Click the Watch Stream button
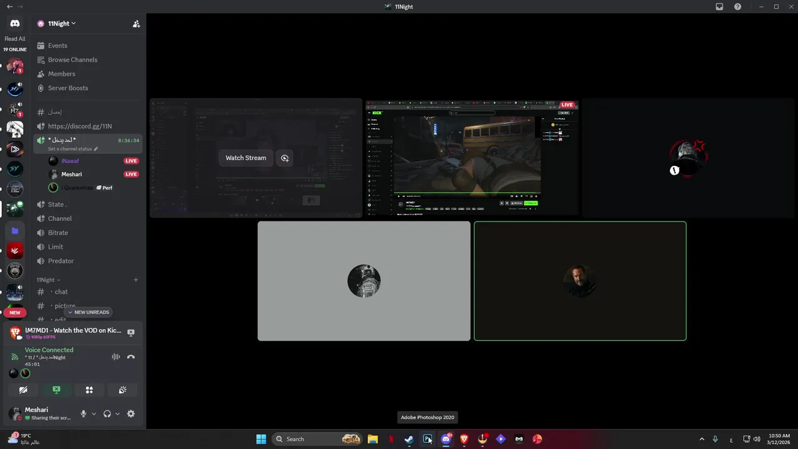This screenshot has height=449, width=798. 246,158
